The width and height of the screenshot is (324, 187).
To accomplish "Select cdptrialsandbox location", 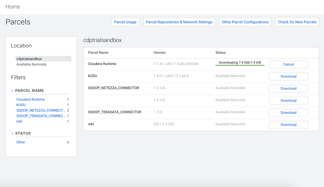I will point(43,59).
